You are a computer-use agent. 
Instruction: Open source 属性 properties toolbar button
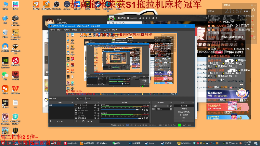point(80,99)
